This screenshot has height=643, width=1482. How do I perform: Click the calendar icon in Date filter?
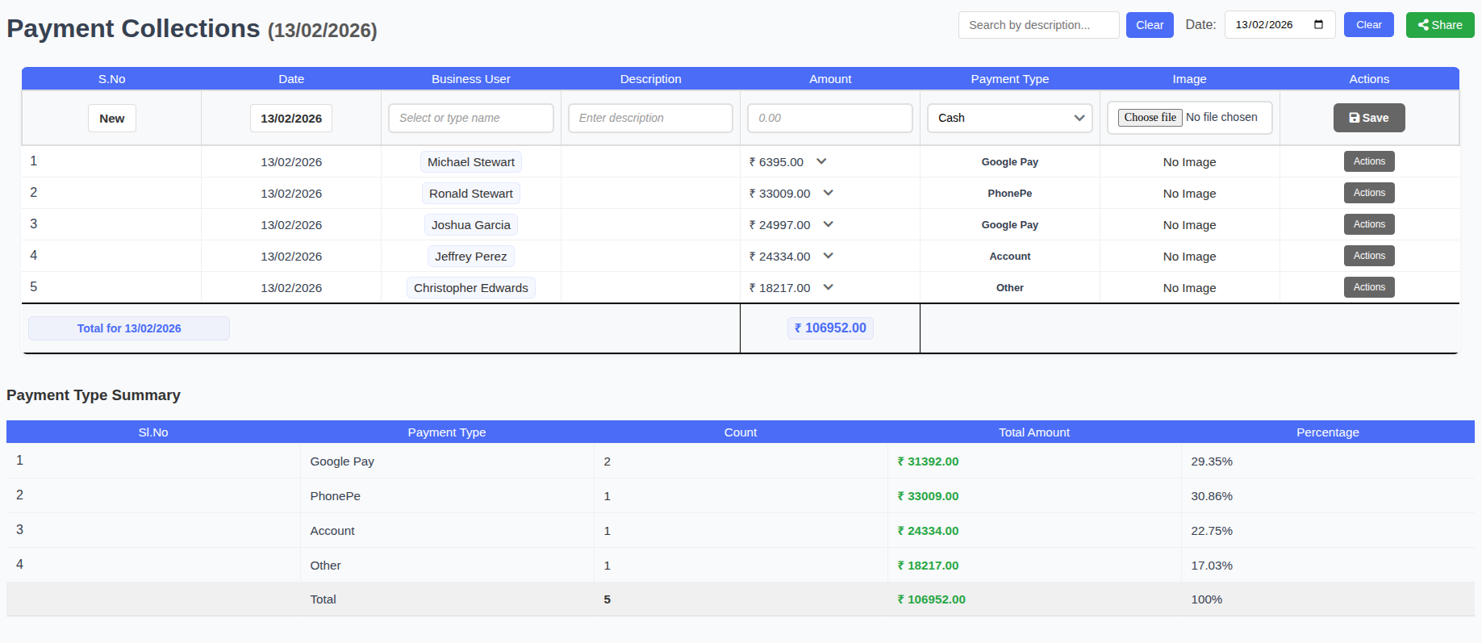click(1318, 24)
